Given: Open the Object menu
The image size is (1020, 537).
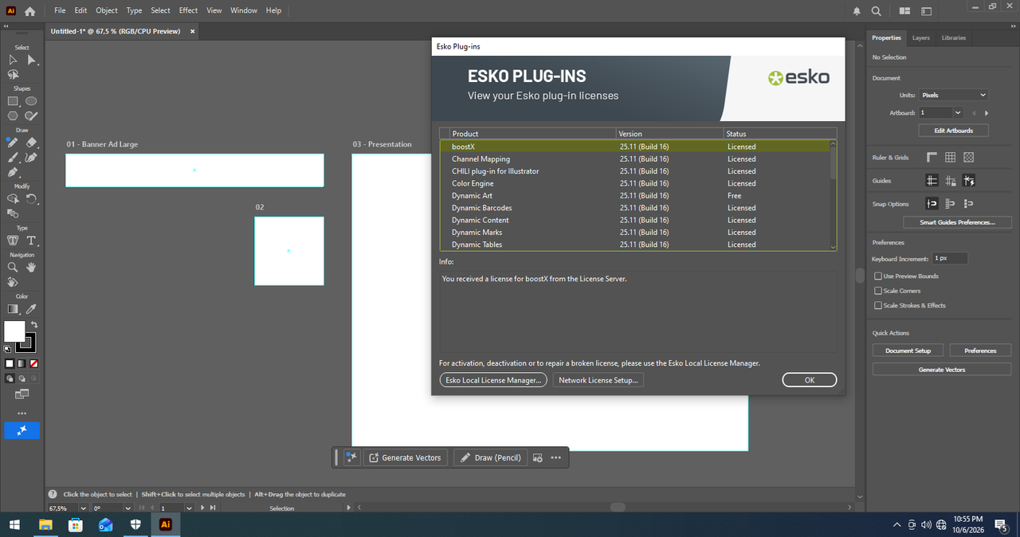Looking at the screenshot, I should pyautogui.click(x=107, y=10).
